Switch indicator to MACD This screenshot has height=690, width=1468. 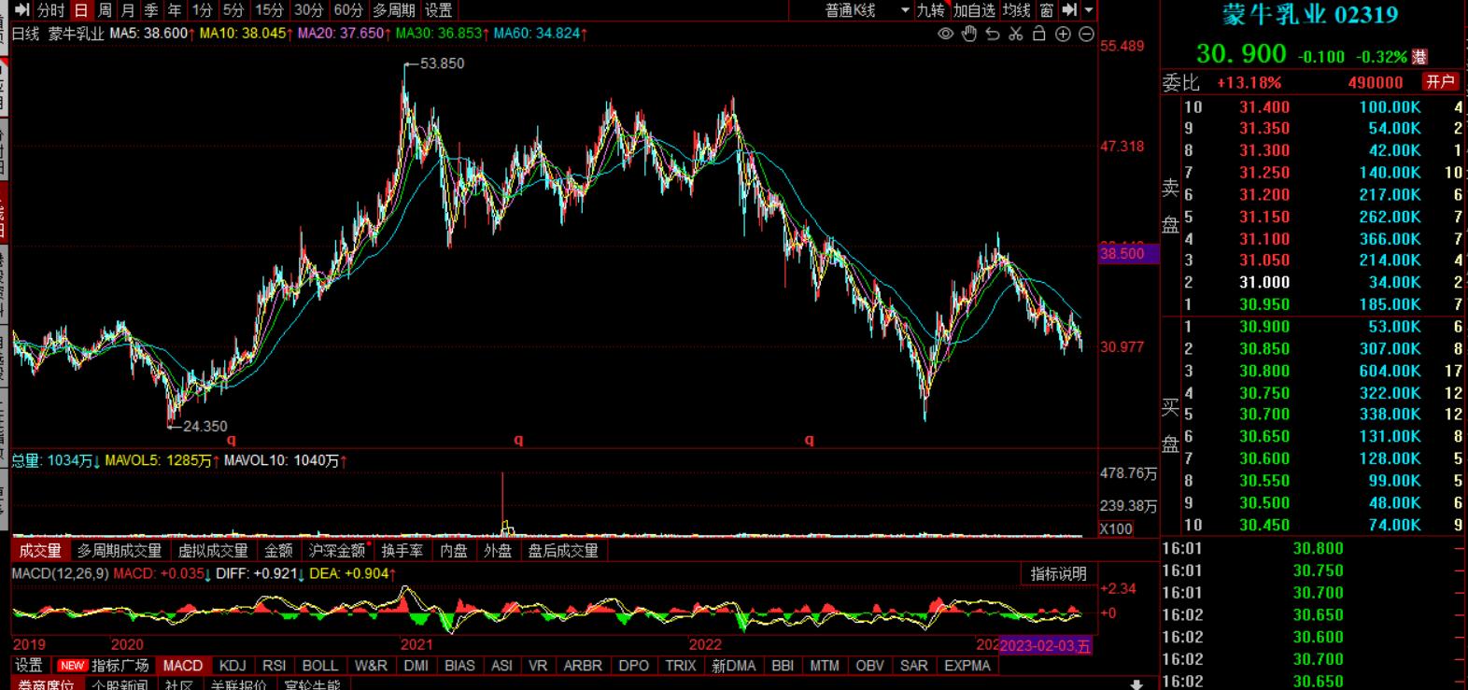[x=182, y=666]
